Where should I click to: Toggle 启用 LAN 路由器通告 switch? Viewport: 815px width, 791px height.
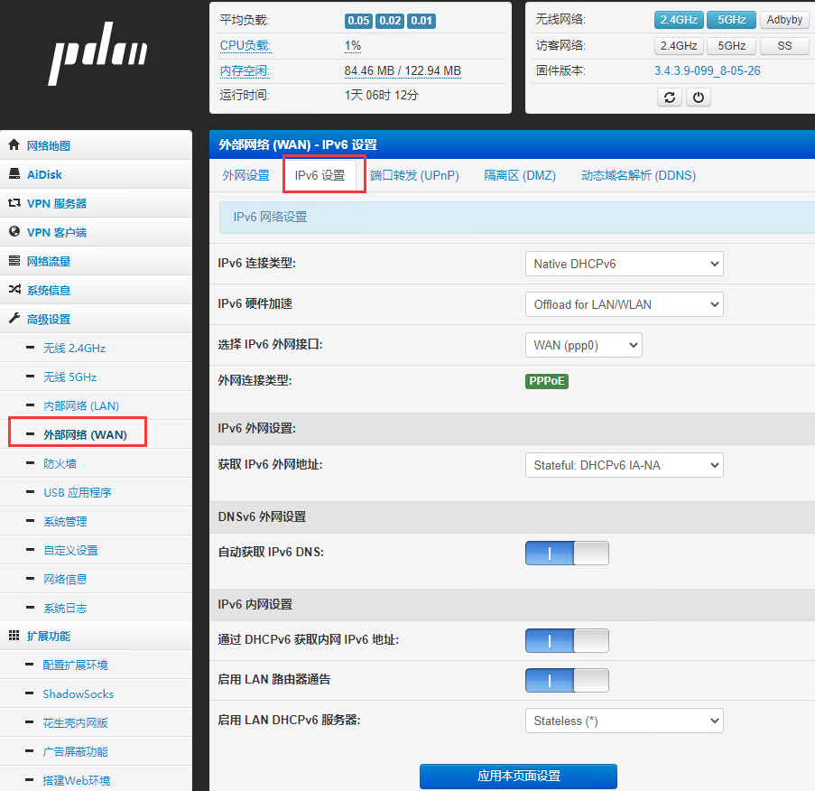coord(567,680)
